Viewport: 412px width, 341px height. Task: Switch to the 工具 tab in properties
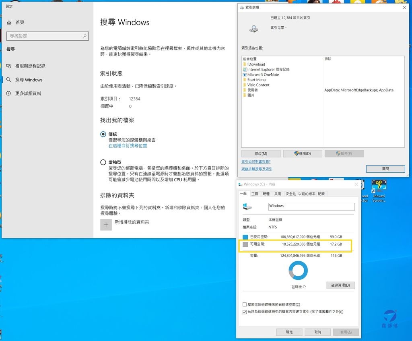coord(255,194)
